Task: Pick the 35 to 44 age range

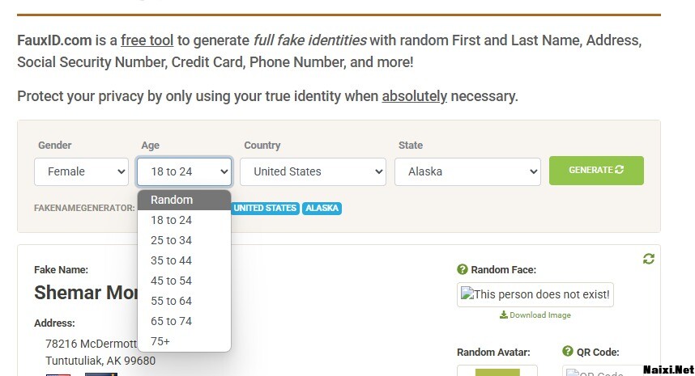Action: pos(172,260)
